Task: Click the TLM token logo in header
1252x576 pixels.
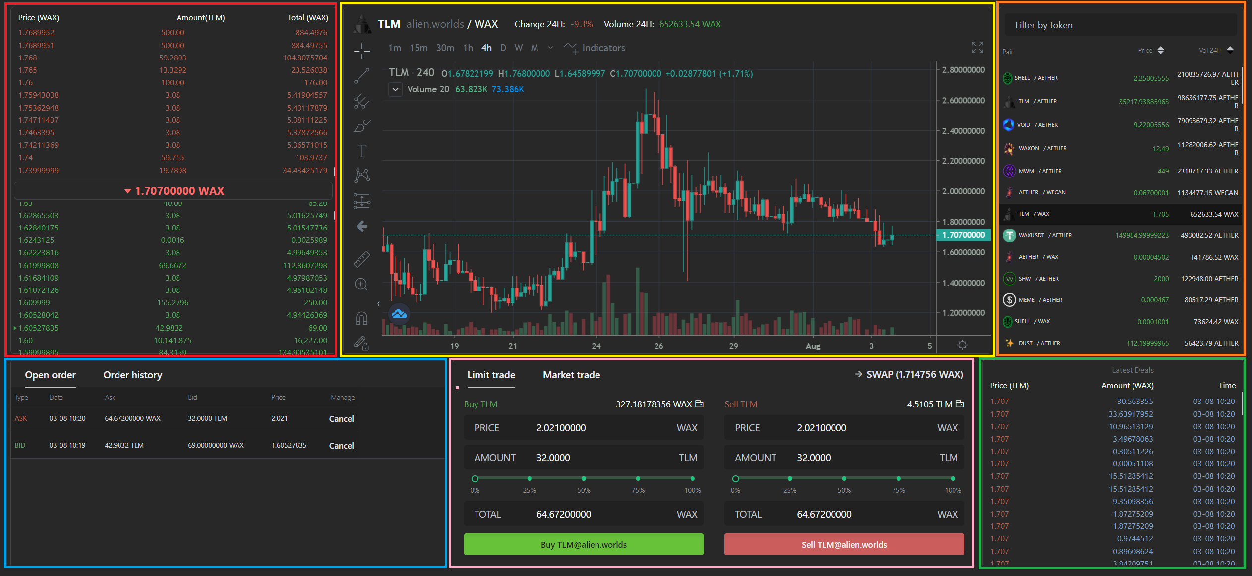Action: pos(362,24)
